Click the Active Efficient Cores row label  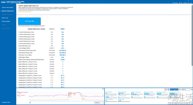pyautogui.click(x=24, y=46)
